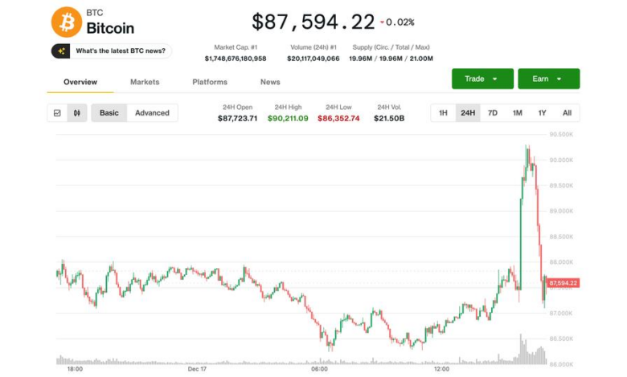Open the Trade dropdown menu
Image resolution: width=627 pixels, height=377 pixels.
[482, 79]
